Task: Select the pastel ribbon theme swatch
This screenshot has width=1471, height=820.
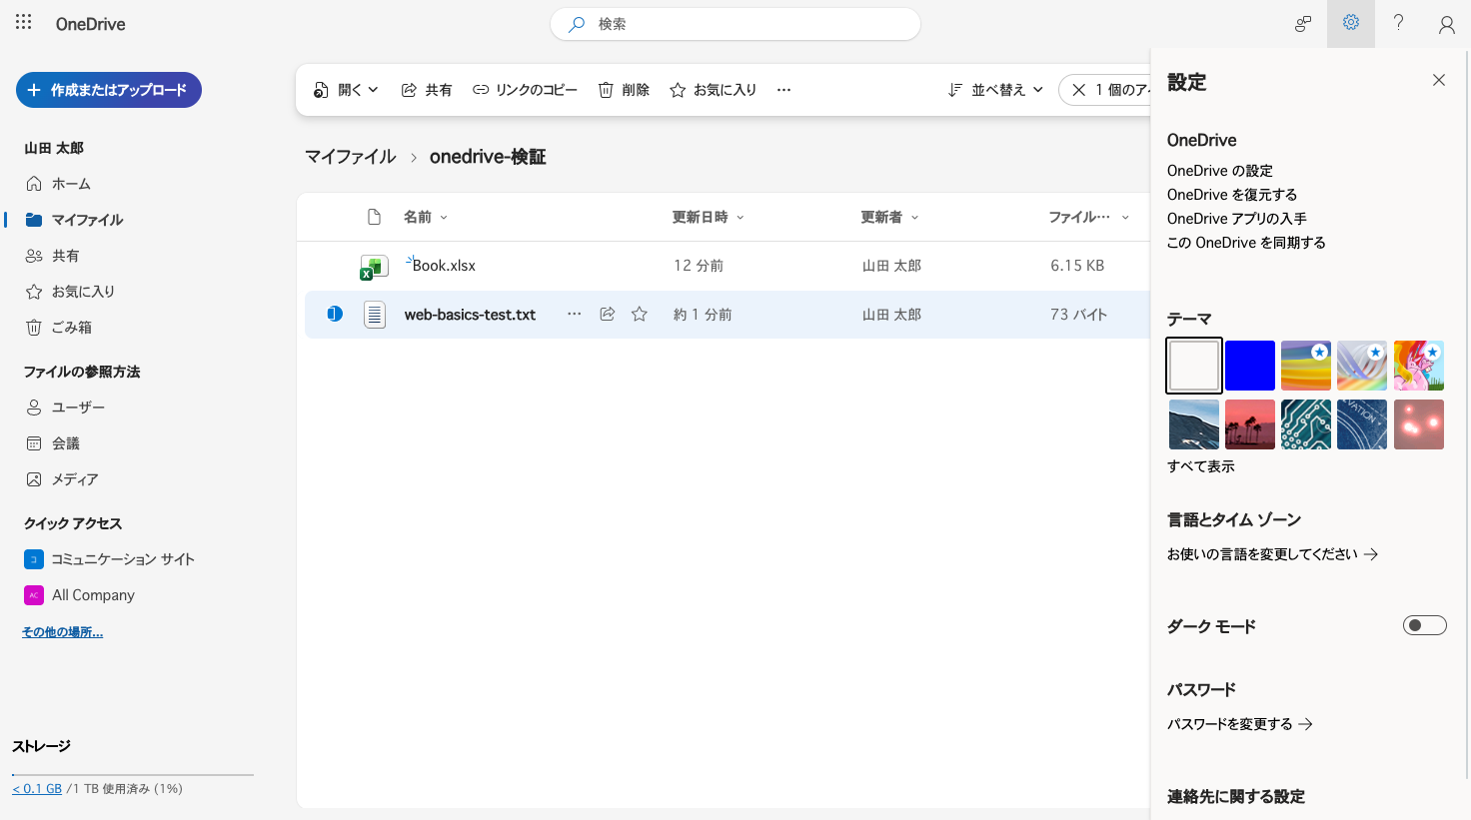Action: [x=1362, y=366]
